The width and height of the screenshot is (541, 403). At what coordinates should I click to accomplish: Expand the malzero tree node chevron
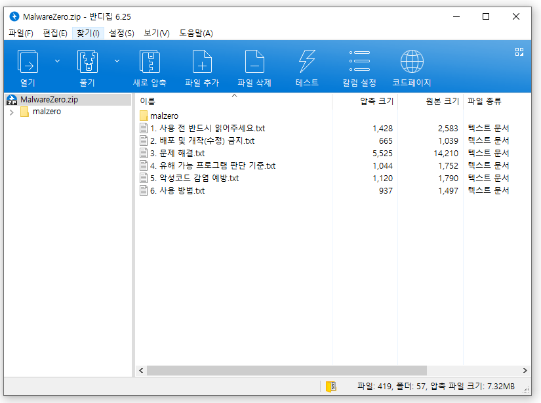point(11,112)
